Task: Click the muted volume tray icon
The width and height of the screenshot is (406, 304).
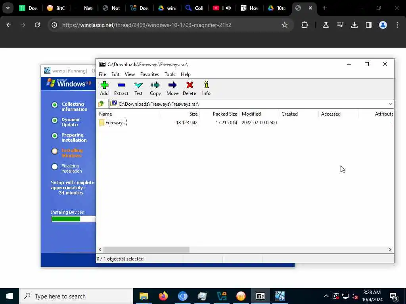Action: pos(354,296)
